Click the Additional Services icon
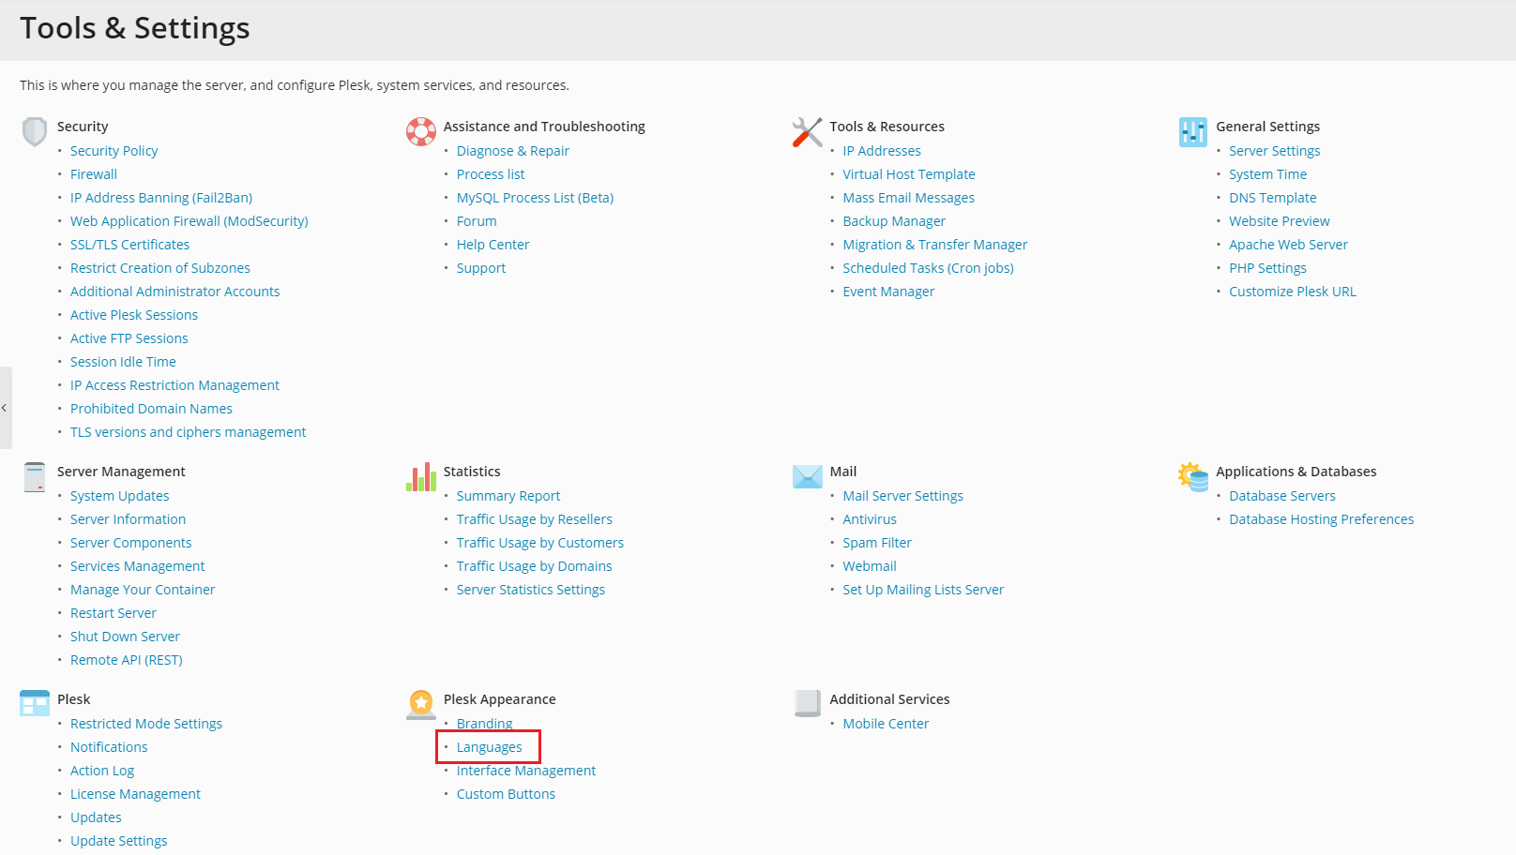 [x=807, y=703]
